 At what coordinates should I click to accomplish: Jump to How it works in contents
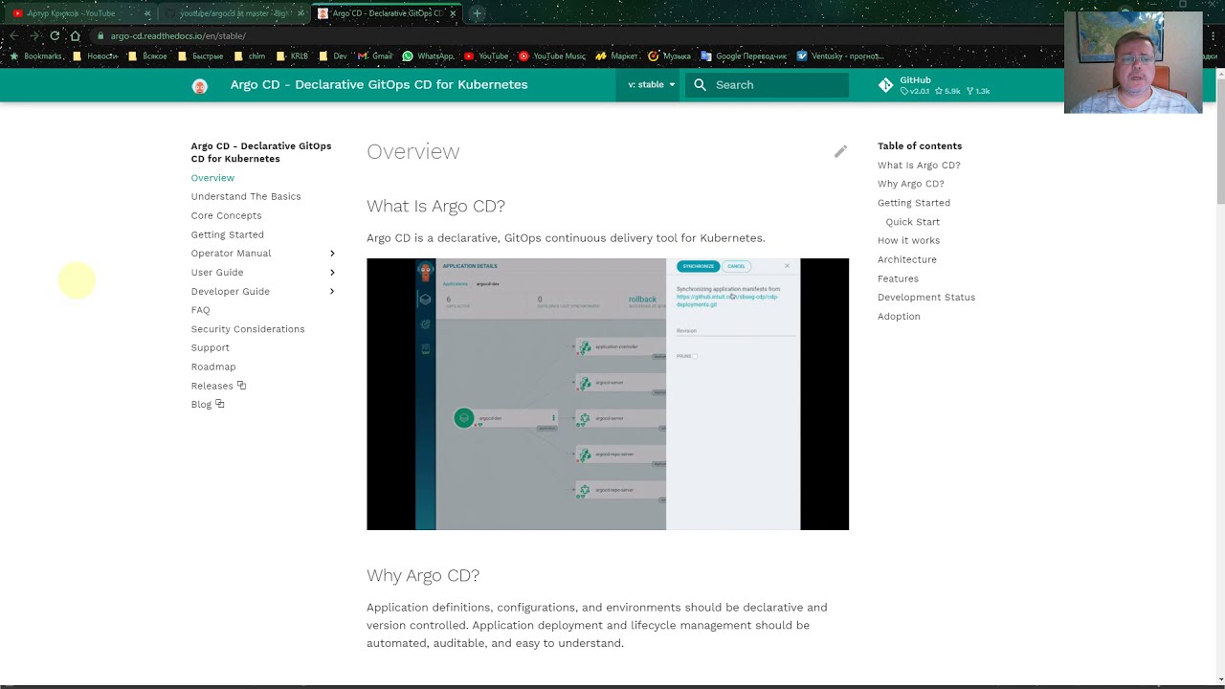(908, 240)
